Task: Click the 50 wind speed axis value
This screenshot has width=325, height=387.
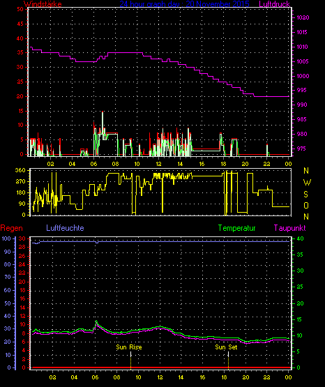Action: [x=20, y=9]
